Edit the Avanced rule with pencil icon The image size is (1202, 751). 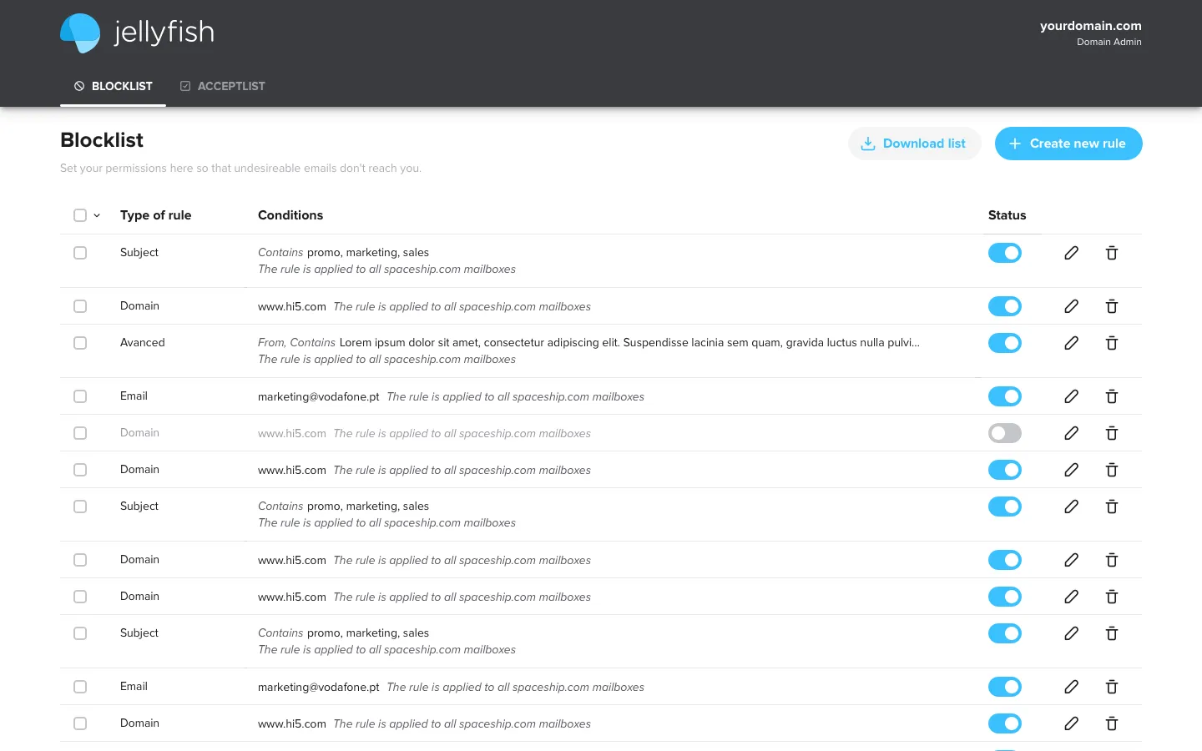coord(1071,343)
